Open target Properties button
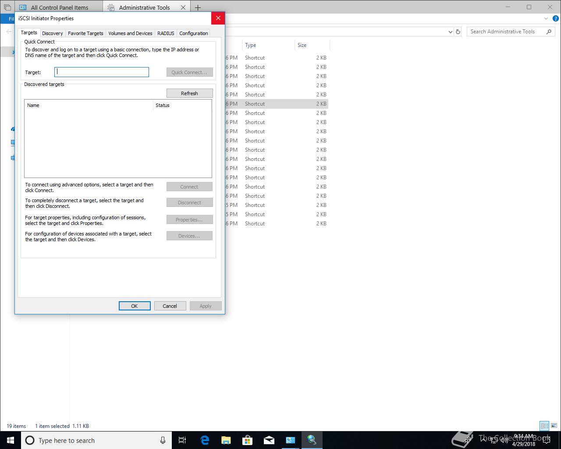 tap(189, 220)
